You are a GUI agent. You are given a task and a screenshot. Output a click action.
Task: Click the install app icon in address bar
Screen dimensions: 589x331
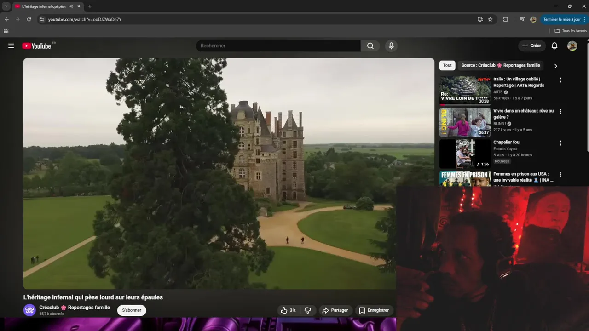pos(480,19)
